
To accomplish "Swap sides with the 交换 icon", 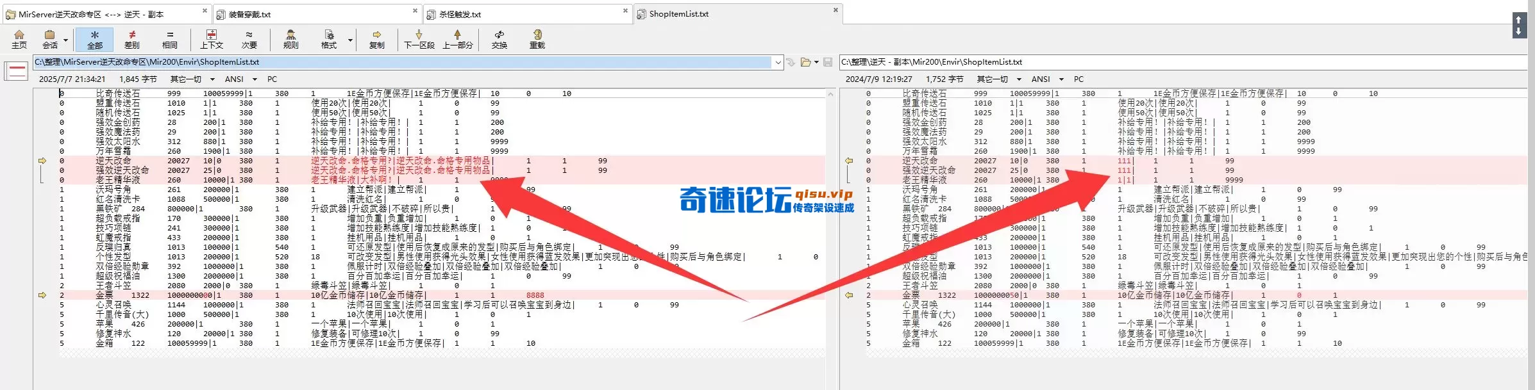I will [x=499, y=39].
